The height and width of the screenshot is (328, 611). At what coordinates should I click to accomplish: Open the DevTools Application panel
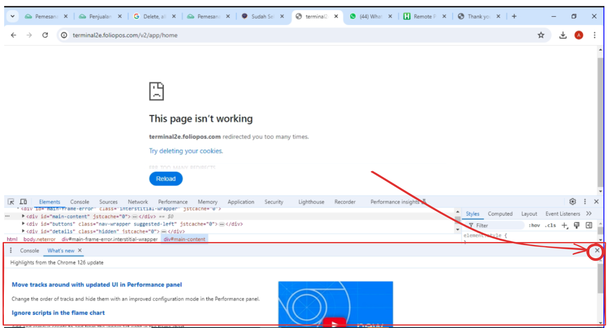tap(241, 202)
